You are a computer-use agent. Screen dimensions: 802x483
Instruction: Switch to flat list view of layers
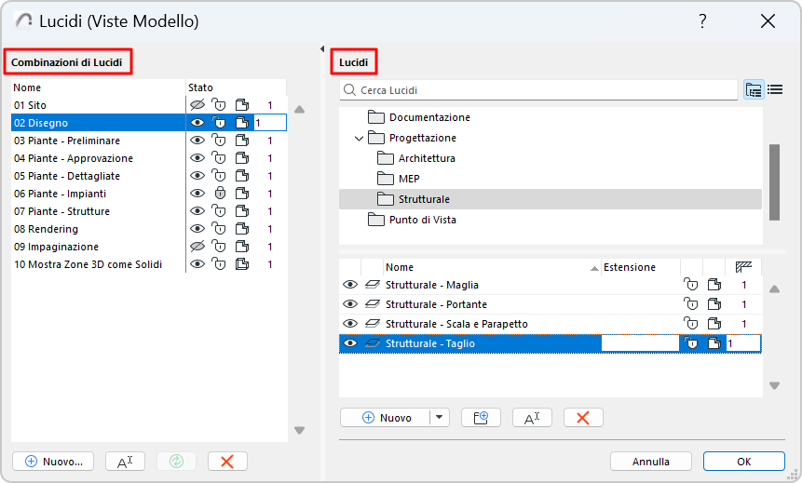point(775,90)
